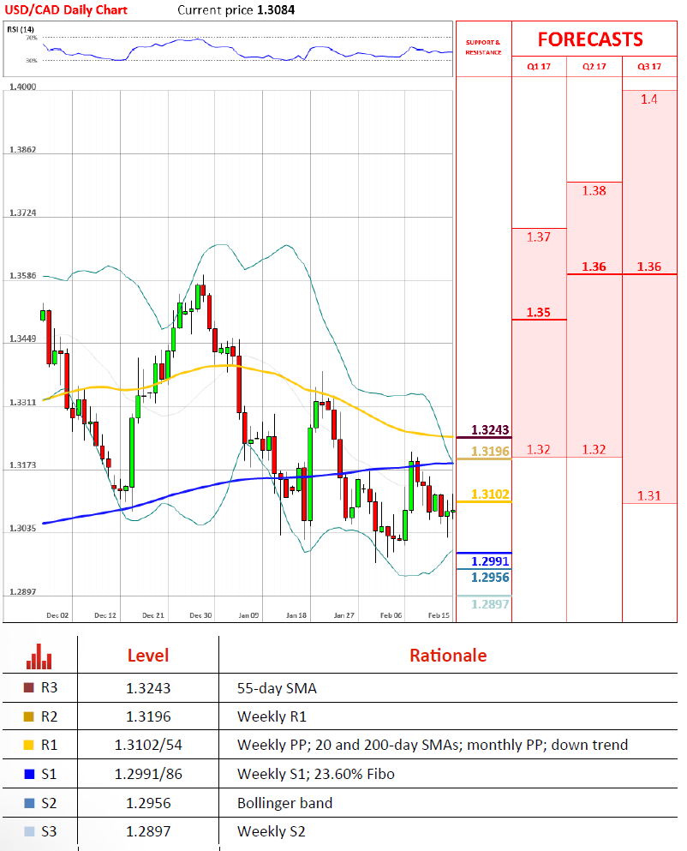
Task: Click the 1.37 forecast value in Q1 17
Action: 538,237
